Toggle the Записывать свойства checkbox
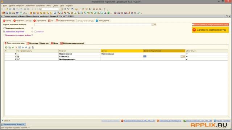 [4, 28]
